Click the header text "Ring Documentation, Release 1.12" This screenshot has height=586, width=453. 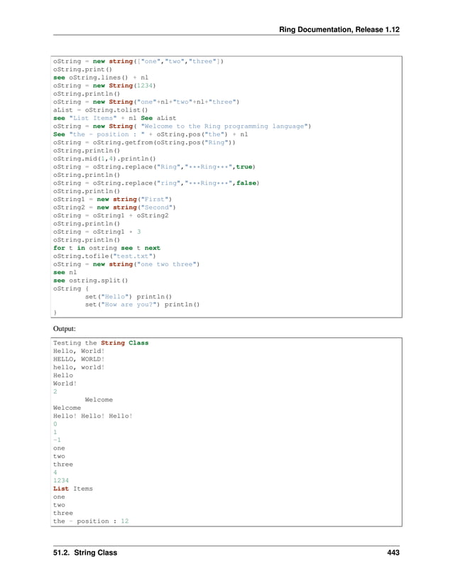click(x=339, y=30)
